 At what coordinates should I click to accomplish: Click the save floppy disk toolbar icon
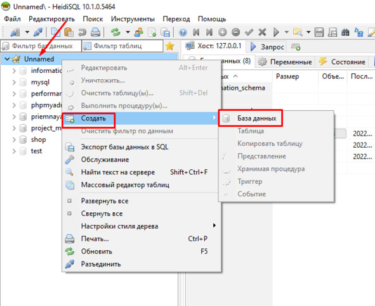point(319,32)
